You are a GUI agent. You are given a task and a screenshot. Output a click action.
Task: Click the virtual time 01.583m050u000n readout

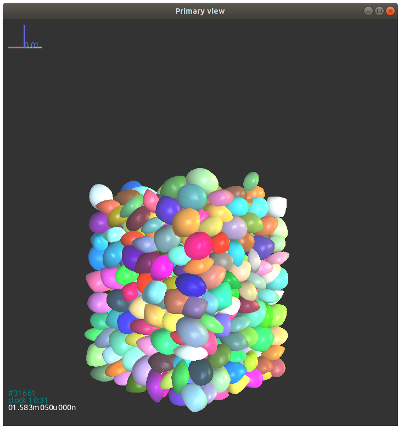point(42,407)
